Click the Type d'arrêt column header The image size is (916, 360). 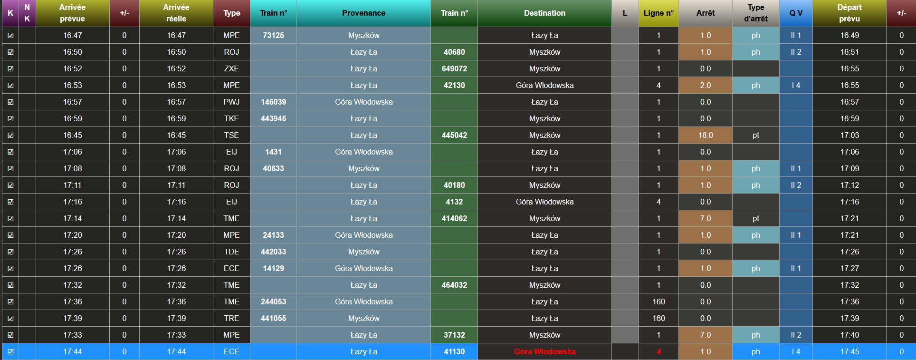coord(756,13)
